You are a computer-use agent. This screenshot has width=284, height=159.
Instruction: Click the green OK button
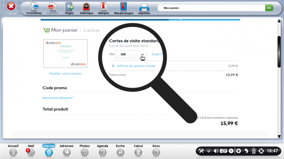point(269,8)
